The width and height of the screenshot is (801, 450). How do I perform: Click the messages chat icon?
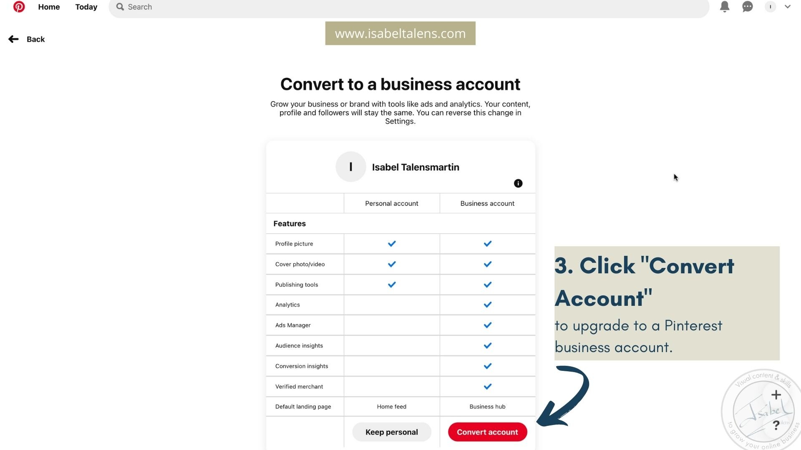click(x=747, y=7)
